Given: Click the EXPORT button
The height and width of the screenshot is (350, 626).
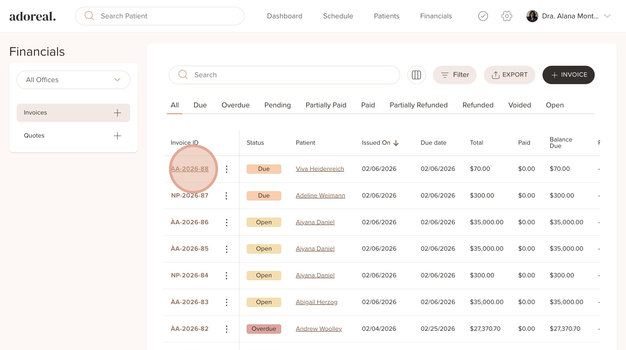Looking at the screenshot, I should (x=509, y=75).
